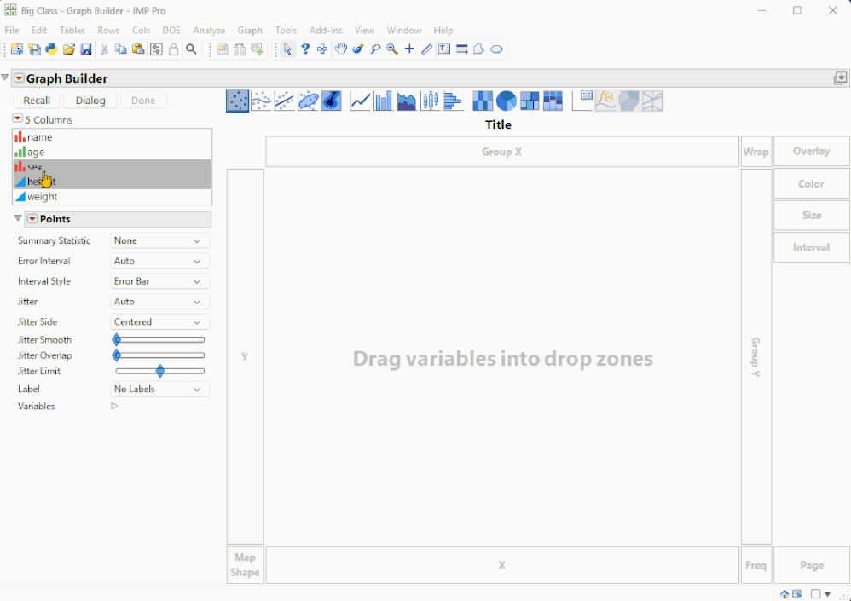This screenshot has height=601, width=851.
Task: Click the Python script icon in toolbar
Action: [x=51, y=49]
